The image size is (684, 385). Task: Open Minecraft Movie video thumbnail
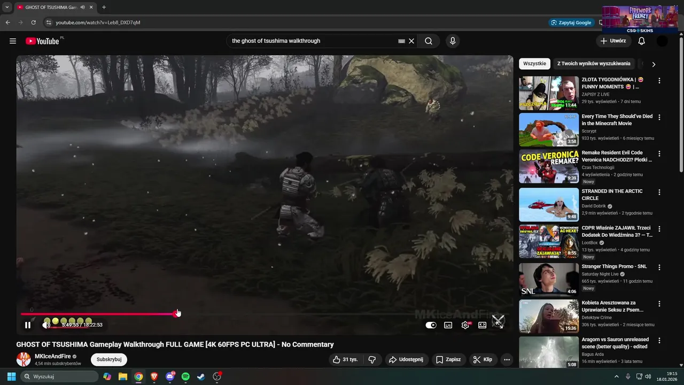coord(549,130)
